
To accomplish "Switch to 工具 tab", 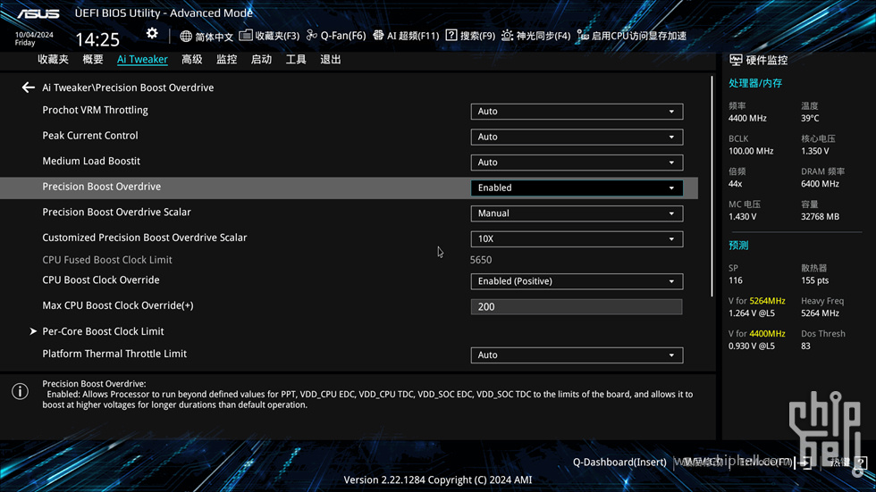I will pos(296,60).
